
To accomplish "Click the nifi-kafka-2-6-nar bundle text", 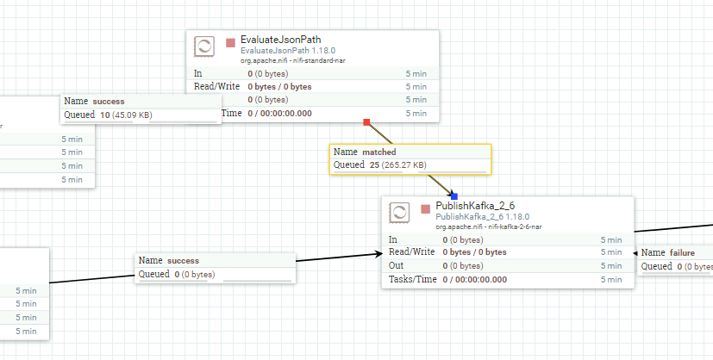I will (515, 227).
